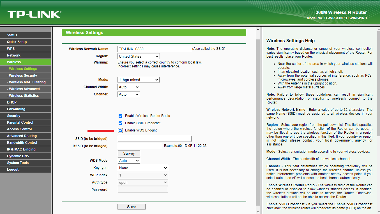
Task: View Wireless Statistics
Action: 26,96
